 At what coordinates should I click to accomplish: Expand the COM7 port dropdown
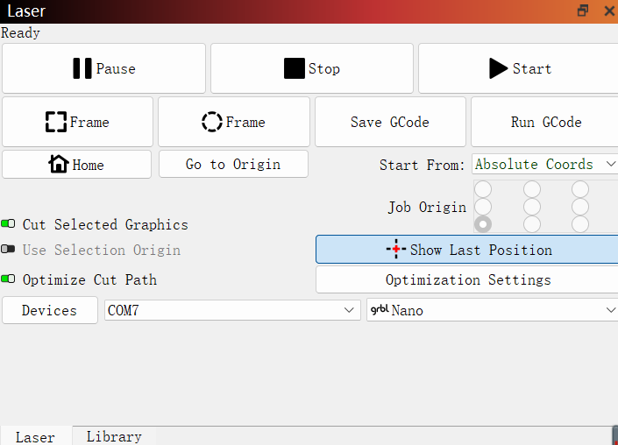(231, 310)
